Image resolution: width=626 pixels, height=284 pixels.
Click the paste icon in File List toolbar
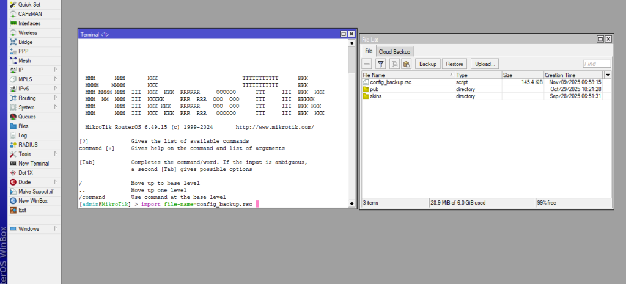[x=405, y=64]
